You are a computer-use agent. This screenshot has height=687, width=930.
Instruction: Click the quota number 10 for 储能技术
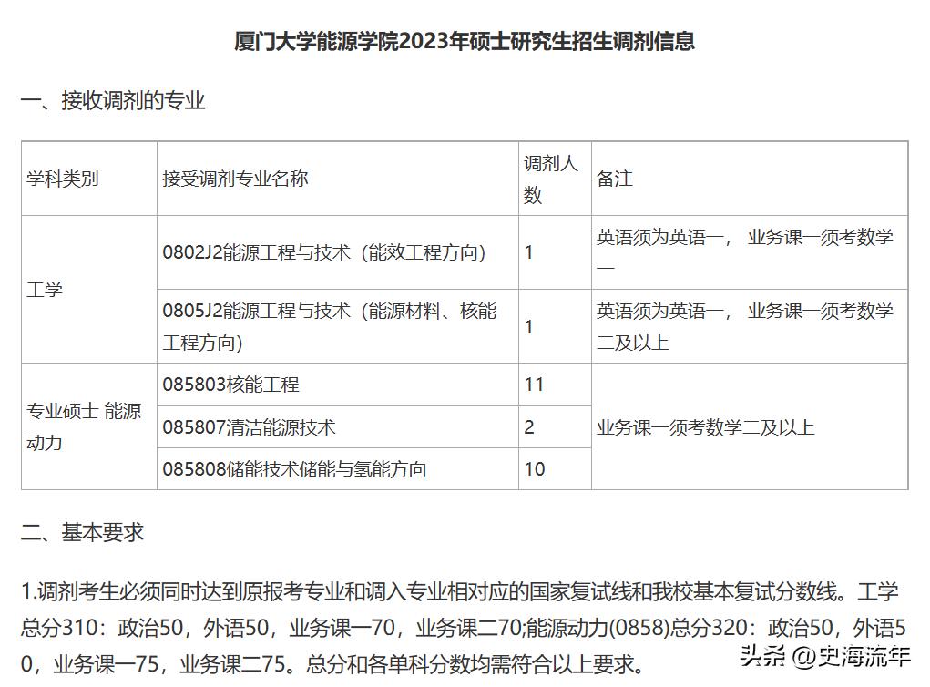tap(534, 469)
